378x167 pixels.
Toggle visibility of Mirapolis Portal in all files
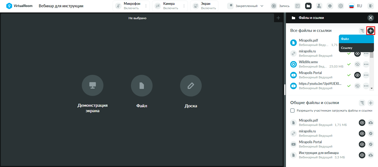point(357,75)
